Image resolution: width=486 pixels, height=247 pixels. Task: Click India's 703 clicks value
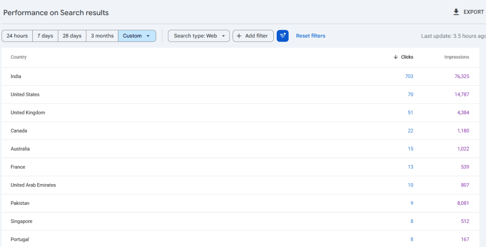(x=409, y=76)
